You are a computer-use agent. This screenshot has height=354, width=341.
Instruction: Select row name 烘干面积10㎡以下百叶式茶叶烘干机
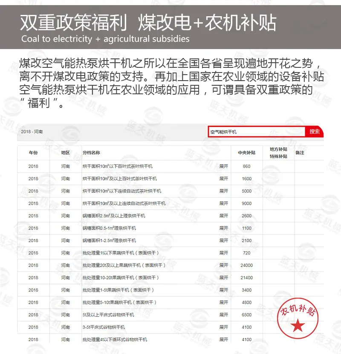pos(118,166)
